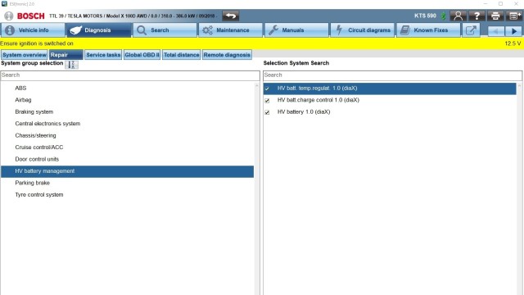Open the Circuit diagrams tab
The height and width of the screenshot is (295, 524).
tap(362, 30)
